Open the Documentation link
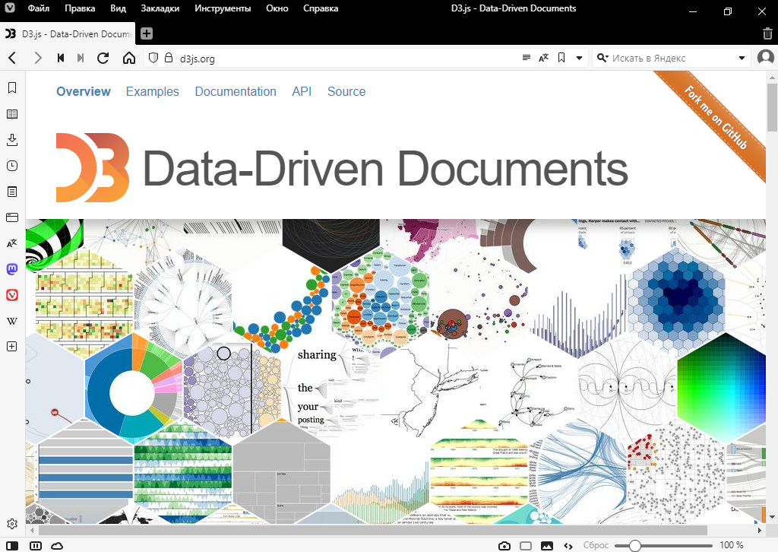The height and width of the screenshot is (552, 778). click(x=236, y=91)
